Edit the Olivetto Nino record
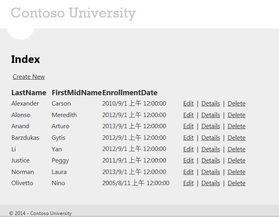Viewport: 279px width, 217px height. [x=188, y=183]
